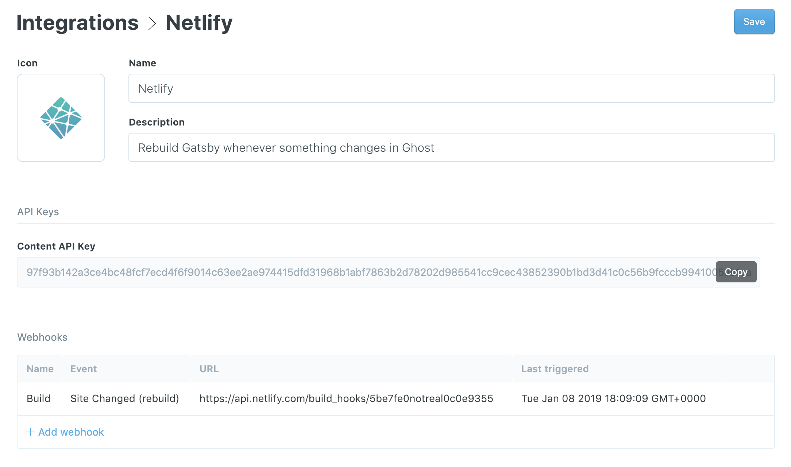Click the Netlify page title heading

click(199, 23)
